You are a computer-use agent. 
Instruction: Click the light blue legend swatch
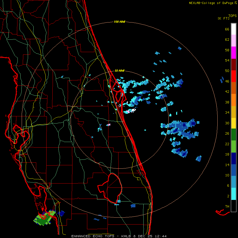[x=234, y=182]
